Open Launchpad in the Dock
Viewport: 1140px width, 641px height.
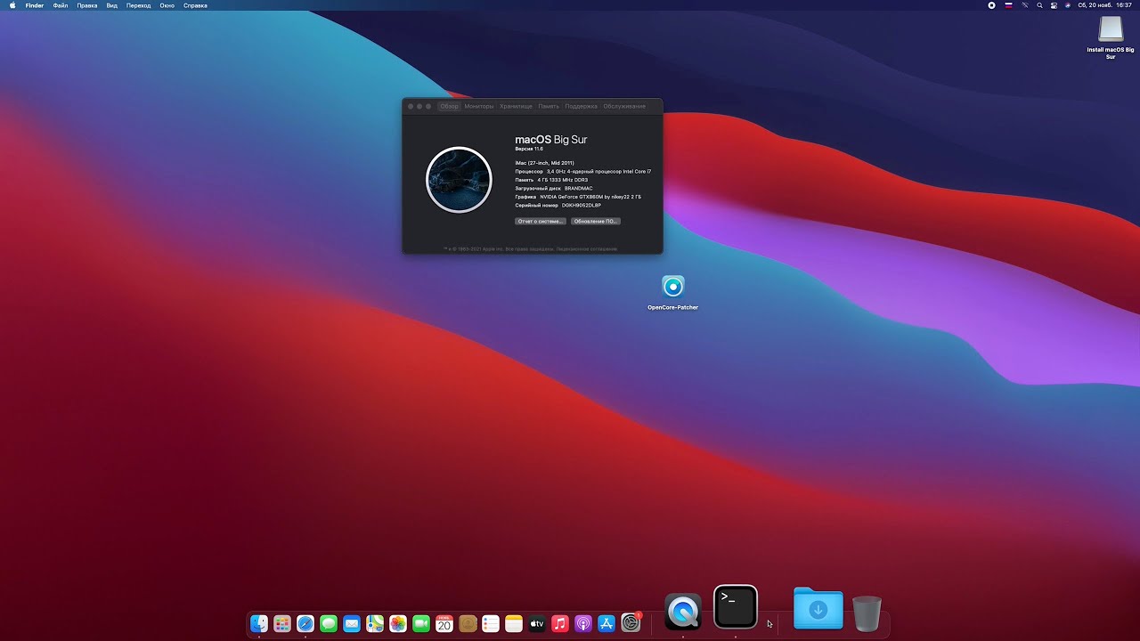point(282,624)
